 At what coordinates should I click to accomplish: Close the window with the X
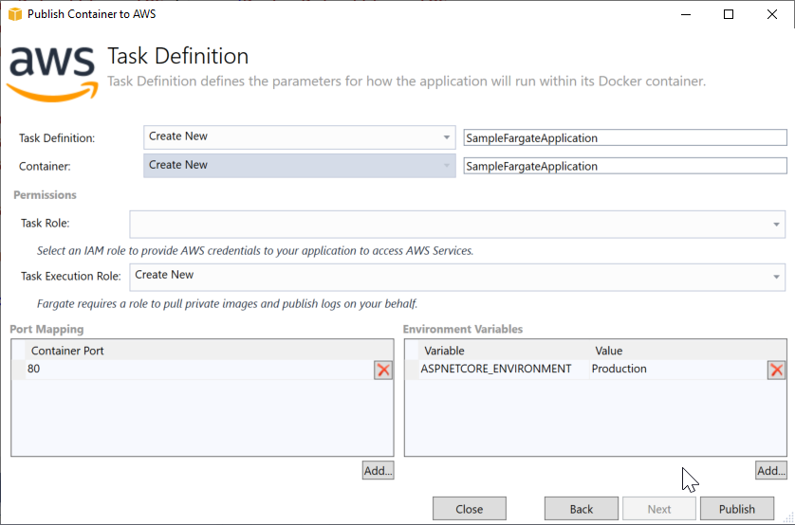(771, 14)
